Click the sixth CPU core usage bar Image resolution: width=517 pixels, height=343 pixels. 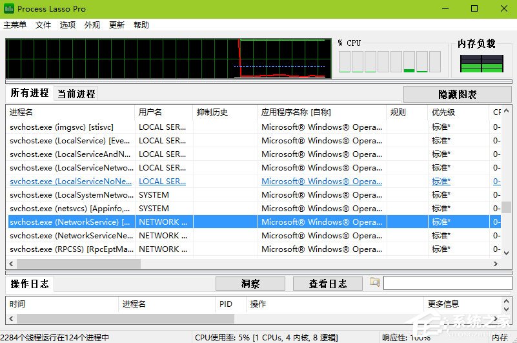tap(409, 61)
